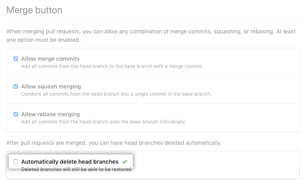Click the 'Combine all commits' squash description text
Image resolution: width=305 pixels, height=185 pixels.
pyautogui.click(x=116, y=94)
